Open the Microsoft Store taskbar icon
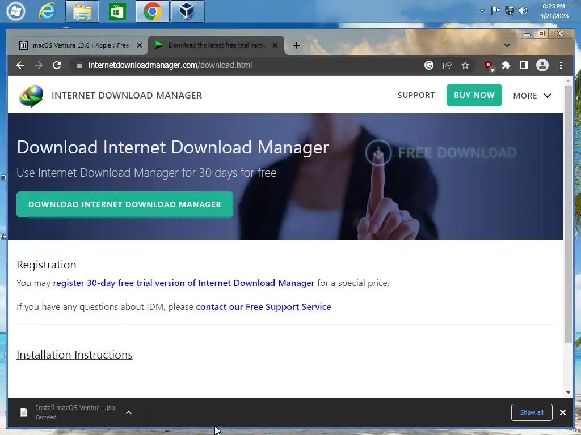This screenshot has width=581, height=435. [x=117, y=11]
